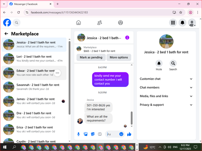Screen dimensions: 202x151
Task: Open the Groups icon in top navigation
Action: coord(120,23)
